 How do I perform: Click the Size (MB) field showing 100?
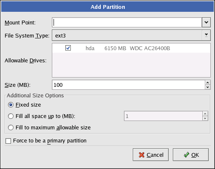pos(129,85)
